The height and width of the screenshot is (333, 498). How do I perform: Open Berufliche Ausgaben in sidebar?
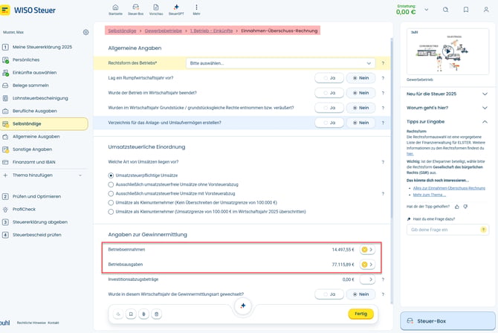pos(44,111)
